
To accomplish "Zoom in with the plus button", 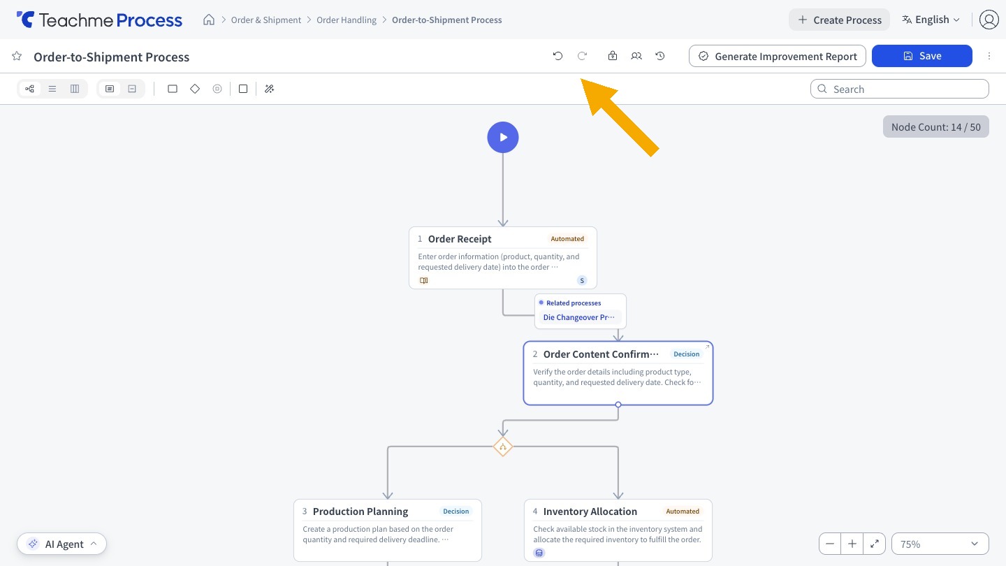I will pyautogui.click(x=852, y=544).
